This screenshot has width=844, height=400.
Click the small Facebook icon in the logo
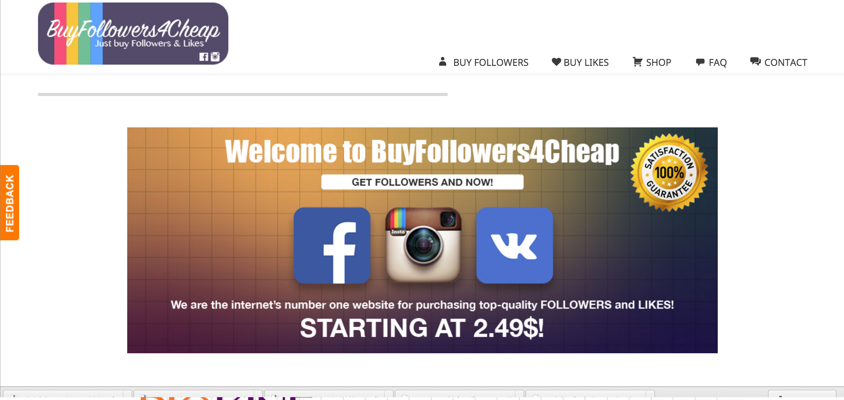coord(204,57)
